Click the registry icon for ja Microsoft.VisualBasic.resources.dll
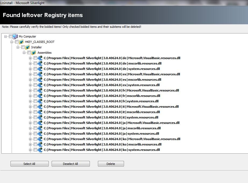Screen dimensions: 248x183 pyautogui.click(x=40, y=123)
